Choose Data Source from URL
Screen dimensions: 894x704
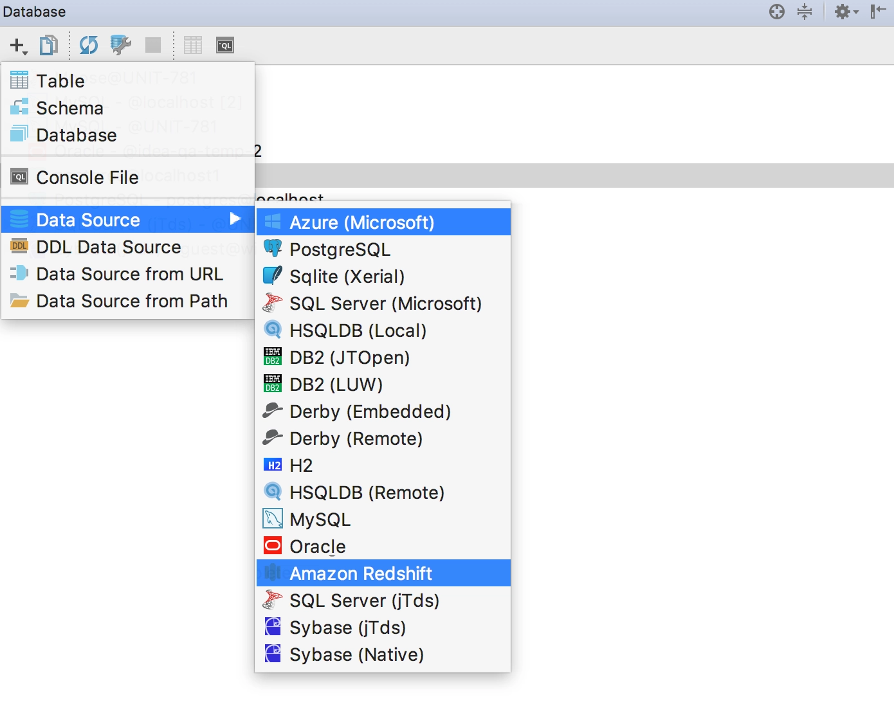tap(128, 274)
